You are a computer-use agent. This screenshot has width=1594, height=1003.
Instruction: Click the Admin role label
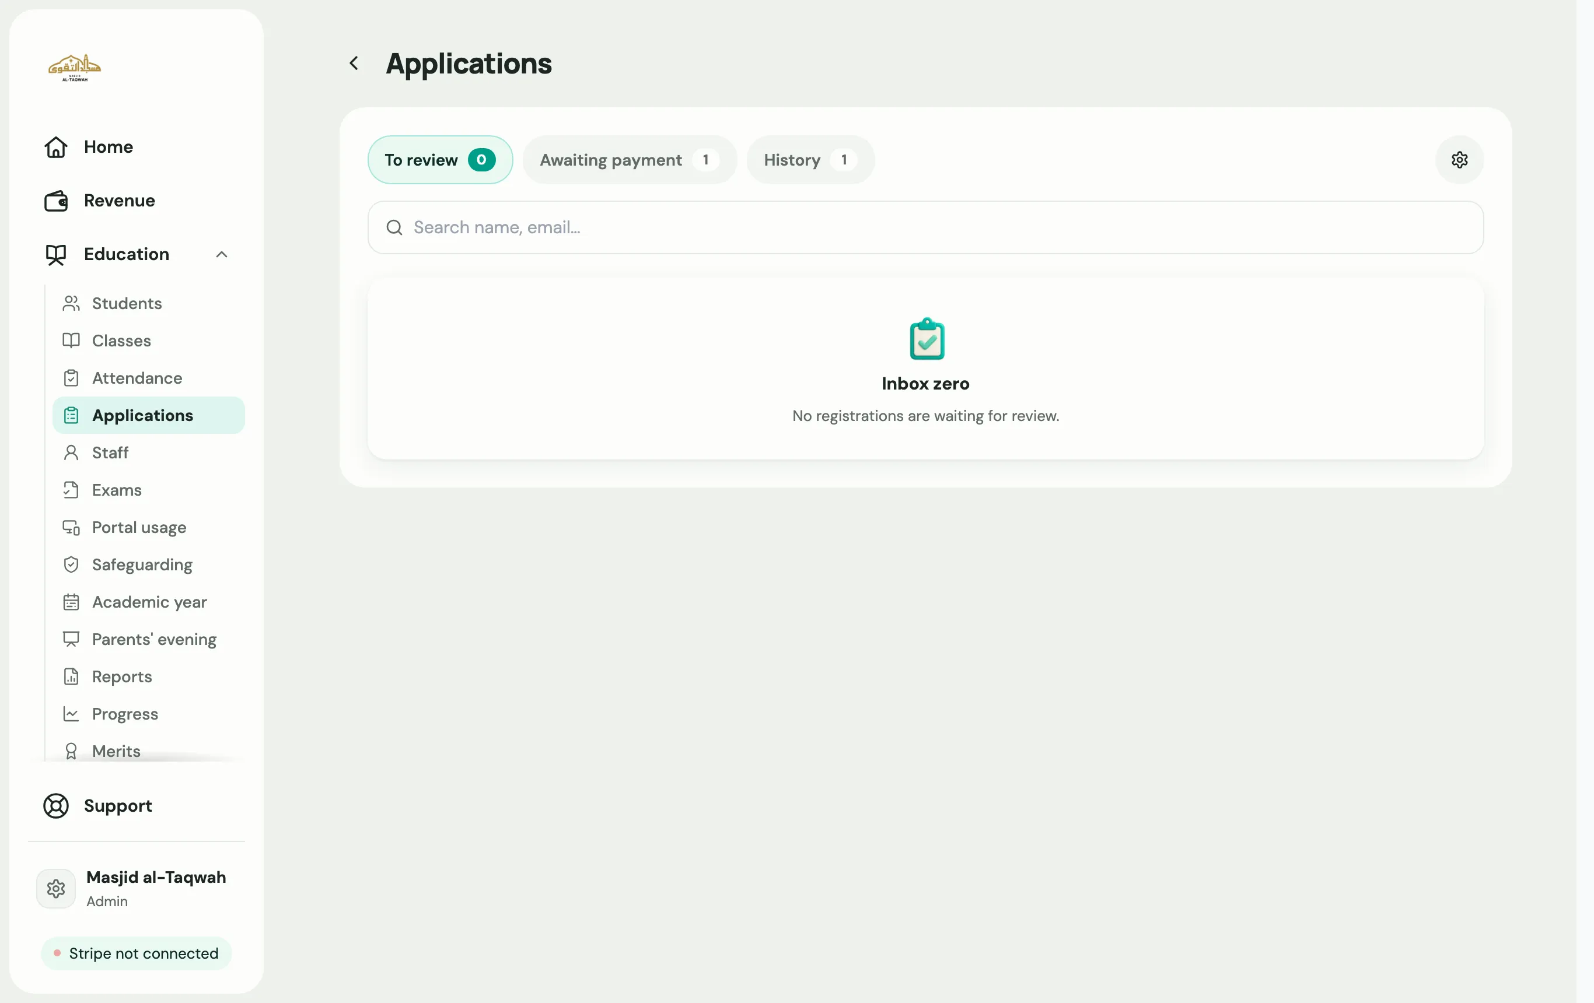(107, 902)
